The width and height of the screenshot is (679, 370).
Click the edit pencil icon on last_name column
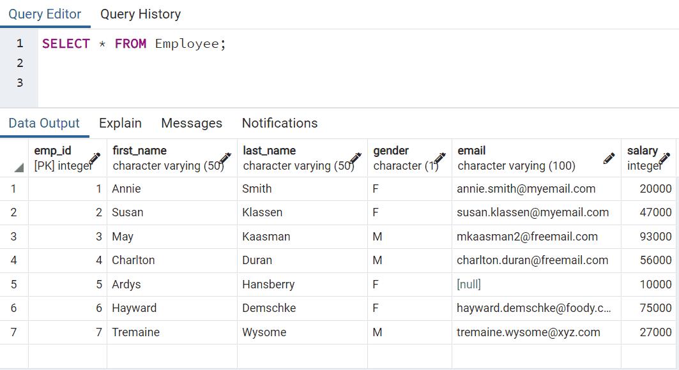pos(356,158)
